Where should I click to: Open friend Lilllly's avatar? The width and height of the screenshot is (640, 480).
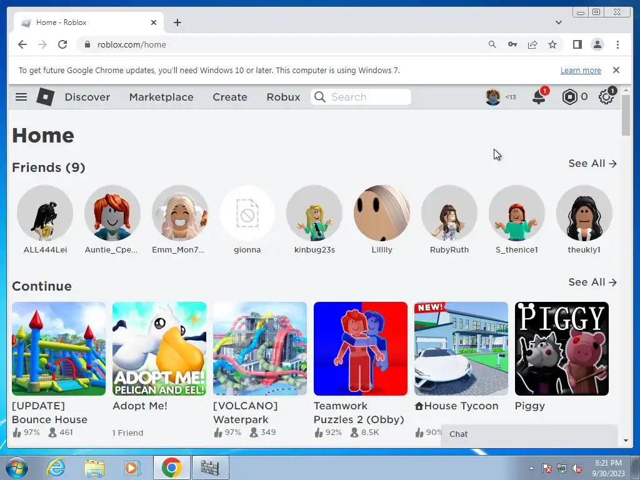click(382, 213)
